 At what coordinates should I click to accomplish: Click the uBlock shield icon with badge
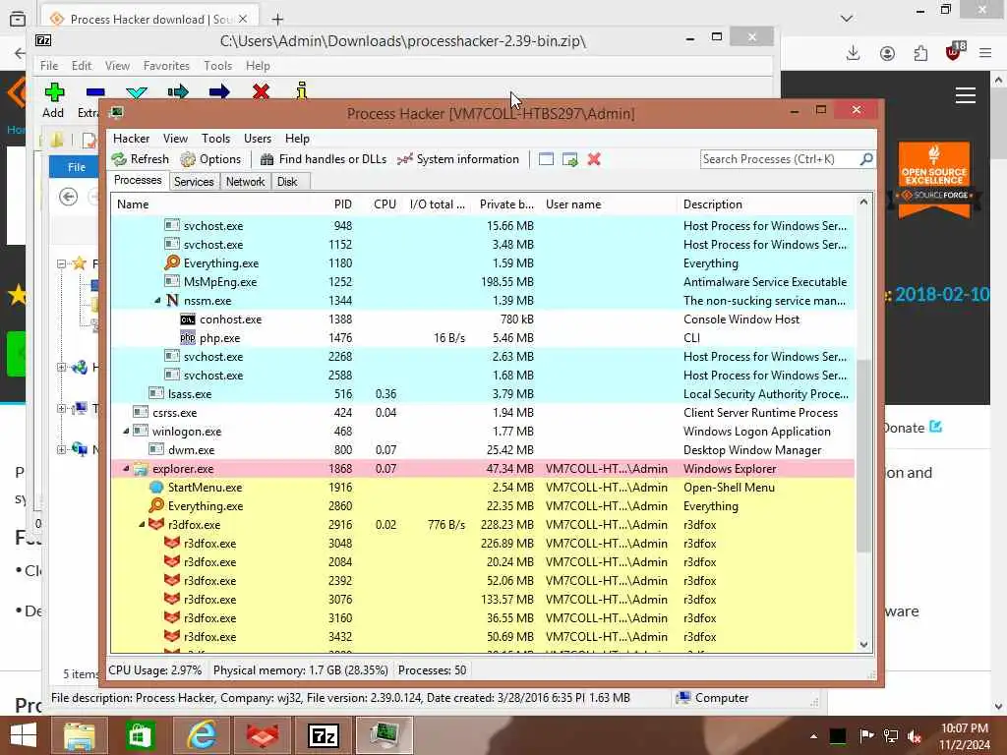955,51
